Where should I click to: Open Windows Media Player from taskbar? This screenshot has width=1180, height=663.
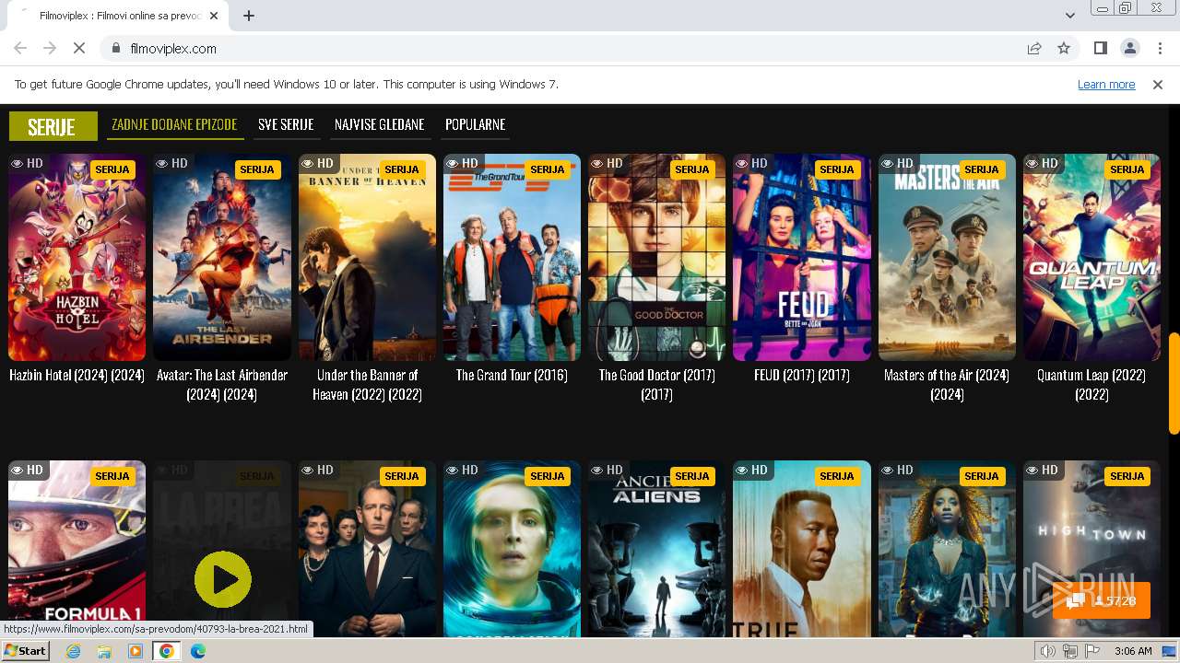136,651
